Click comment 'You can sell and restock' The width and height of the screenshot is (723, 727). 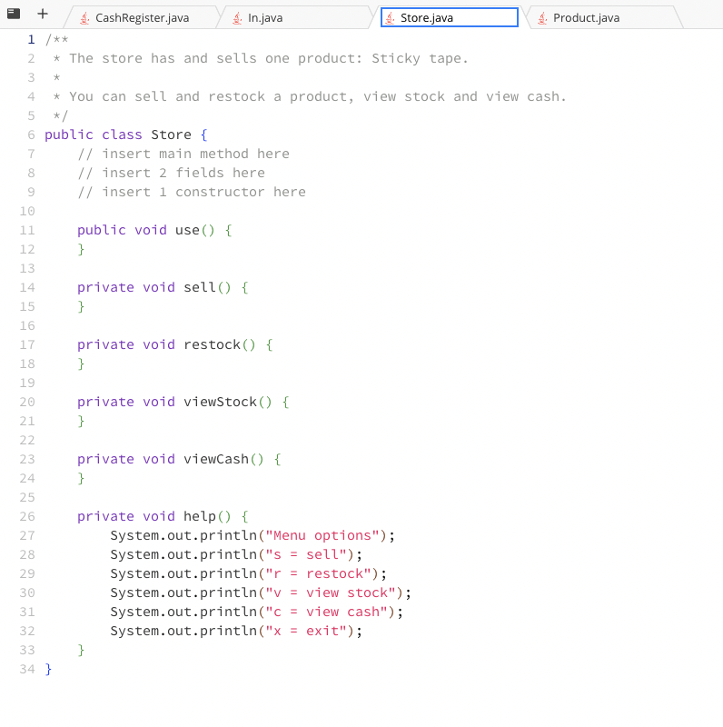310,97
